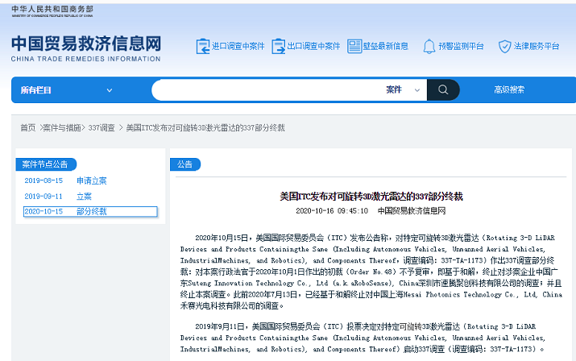Select the 案件节点公告 tab header

click(45, 164)
